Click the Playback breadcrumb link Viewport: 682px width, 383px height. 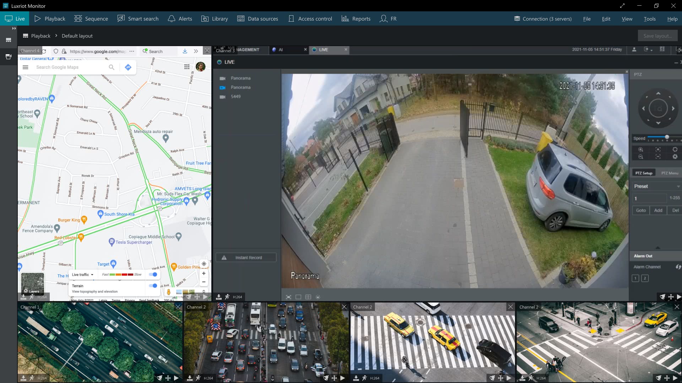tap(41, 36)
